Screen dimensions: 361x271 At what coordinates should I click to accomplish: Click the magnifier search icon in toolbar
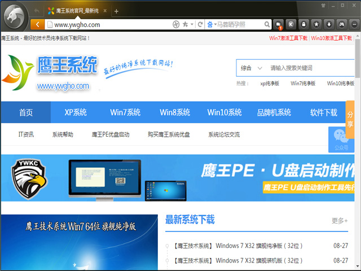(x=267, y=24)
